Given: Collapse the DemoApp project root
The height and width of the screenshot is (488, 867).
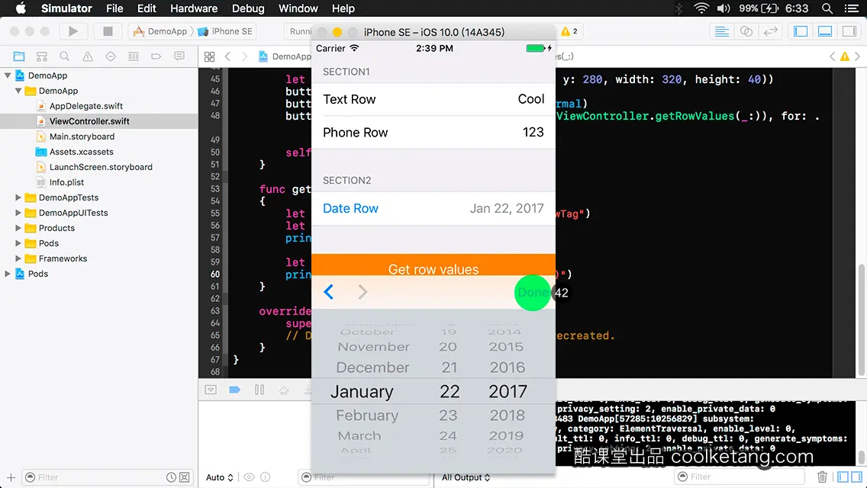Looking at the screenshot, I should (8, 75).
